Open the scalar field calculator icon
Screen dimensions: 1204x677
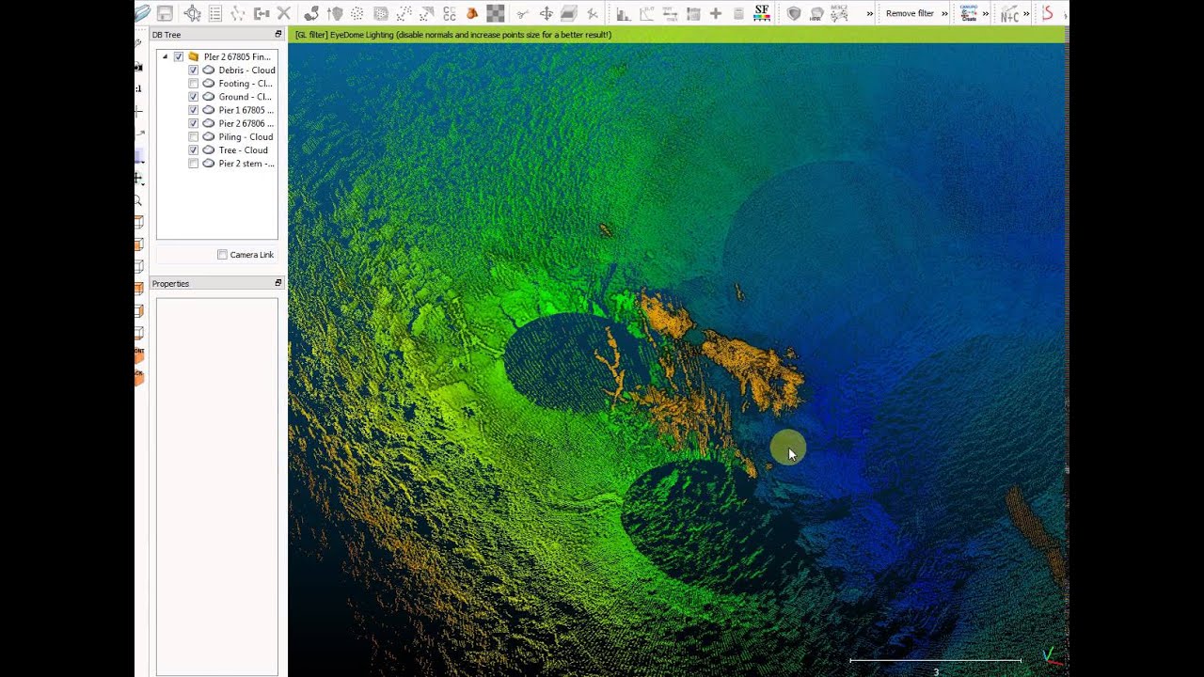pyautogui.click(x=738, y=13)
